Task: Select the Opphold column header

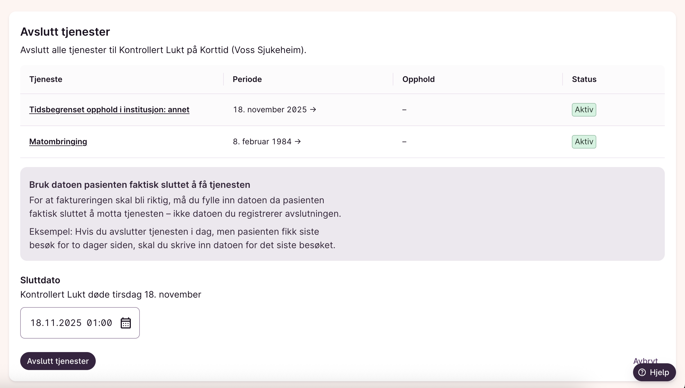Action: pos(418,79)
